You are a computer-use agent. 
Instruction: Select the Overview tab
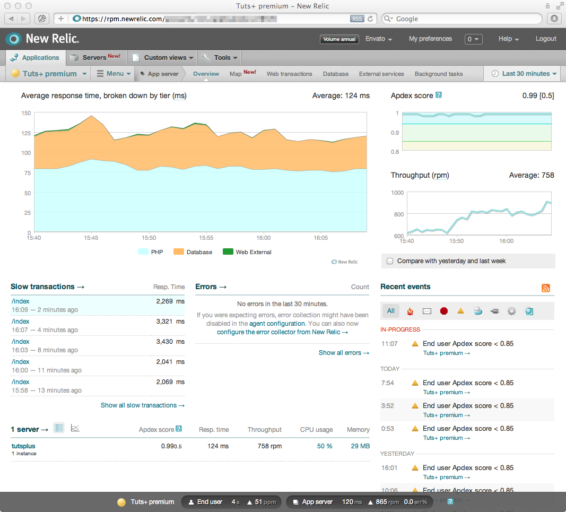tap(206, 74)
